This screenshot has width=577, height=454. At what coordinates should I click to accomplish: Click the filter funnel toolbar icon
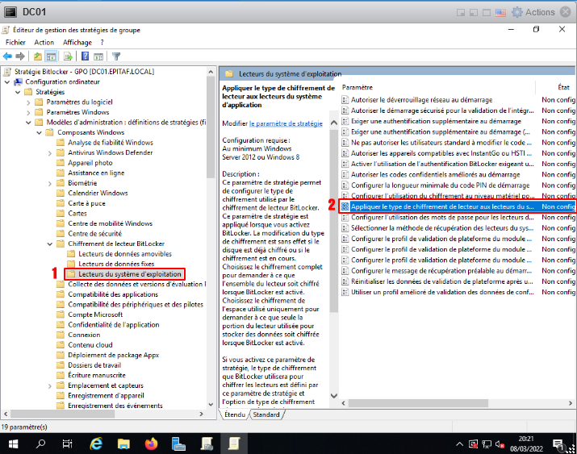(116, 56)
